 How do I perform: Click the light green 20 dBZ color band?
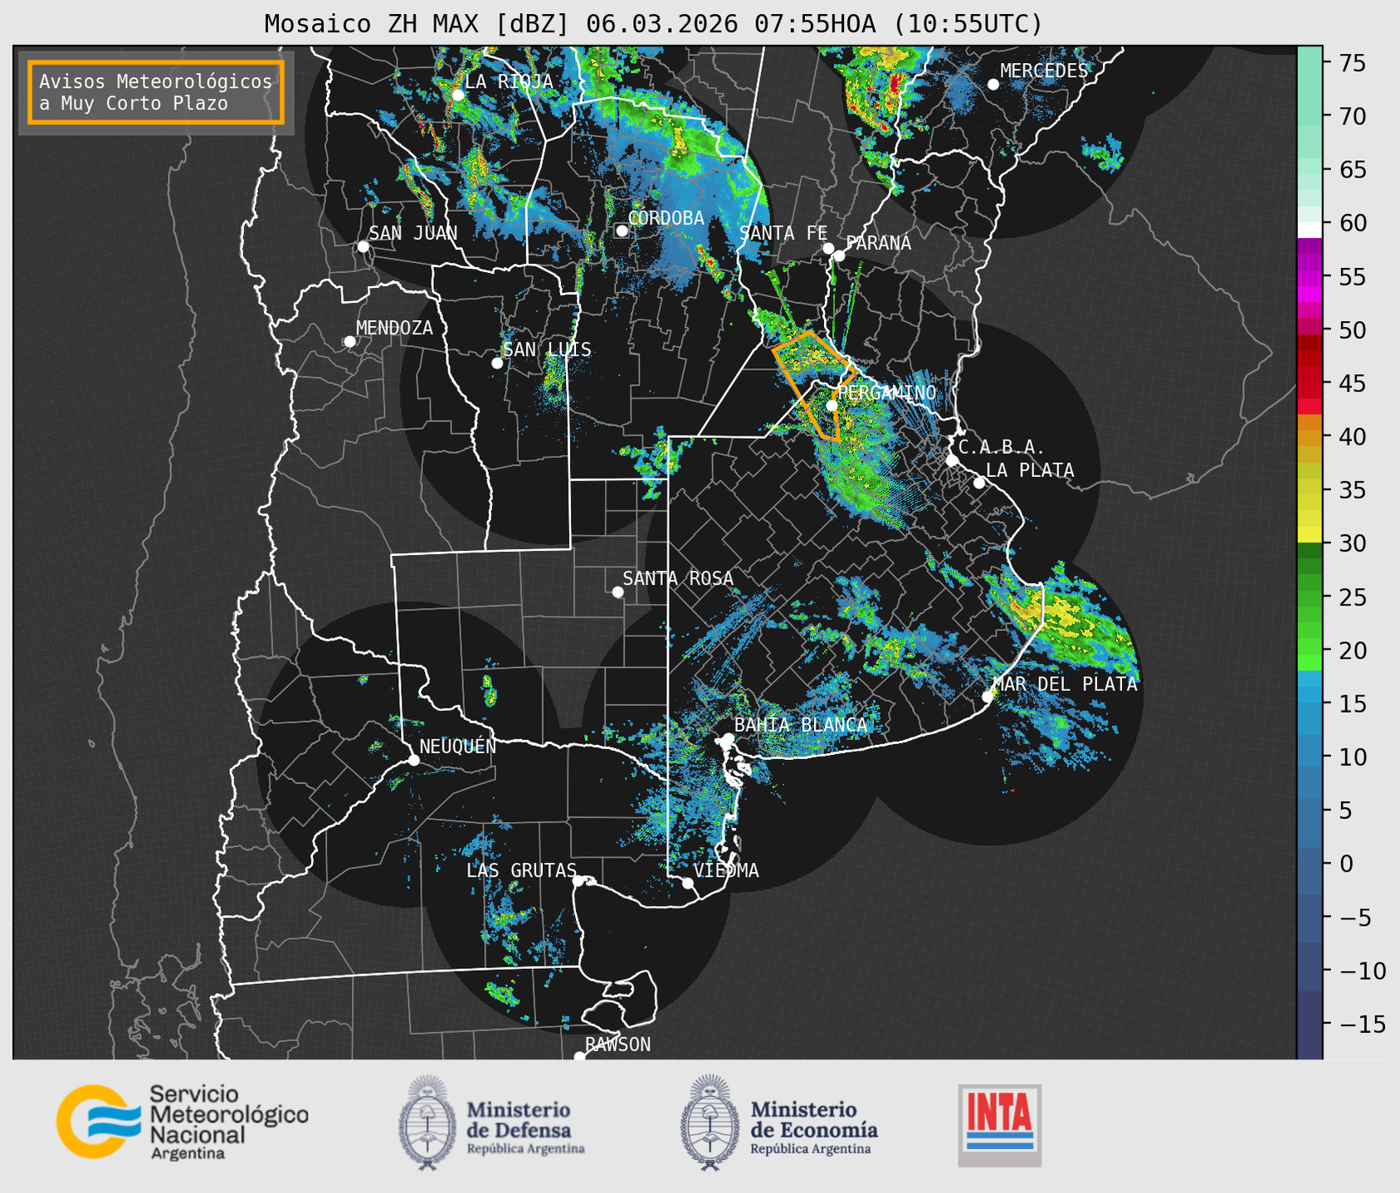[x=1310, y=647]
